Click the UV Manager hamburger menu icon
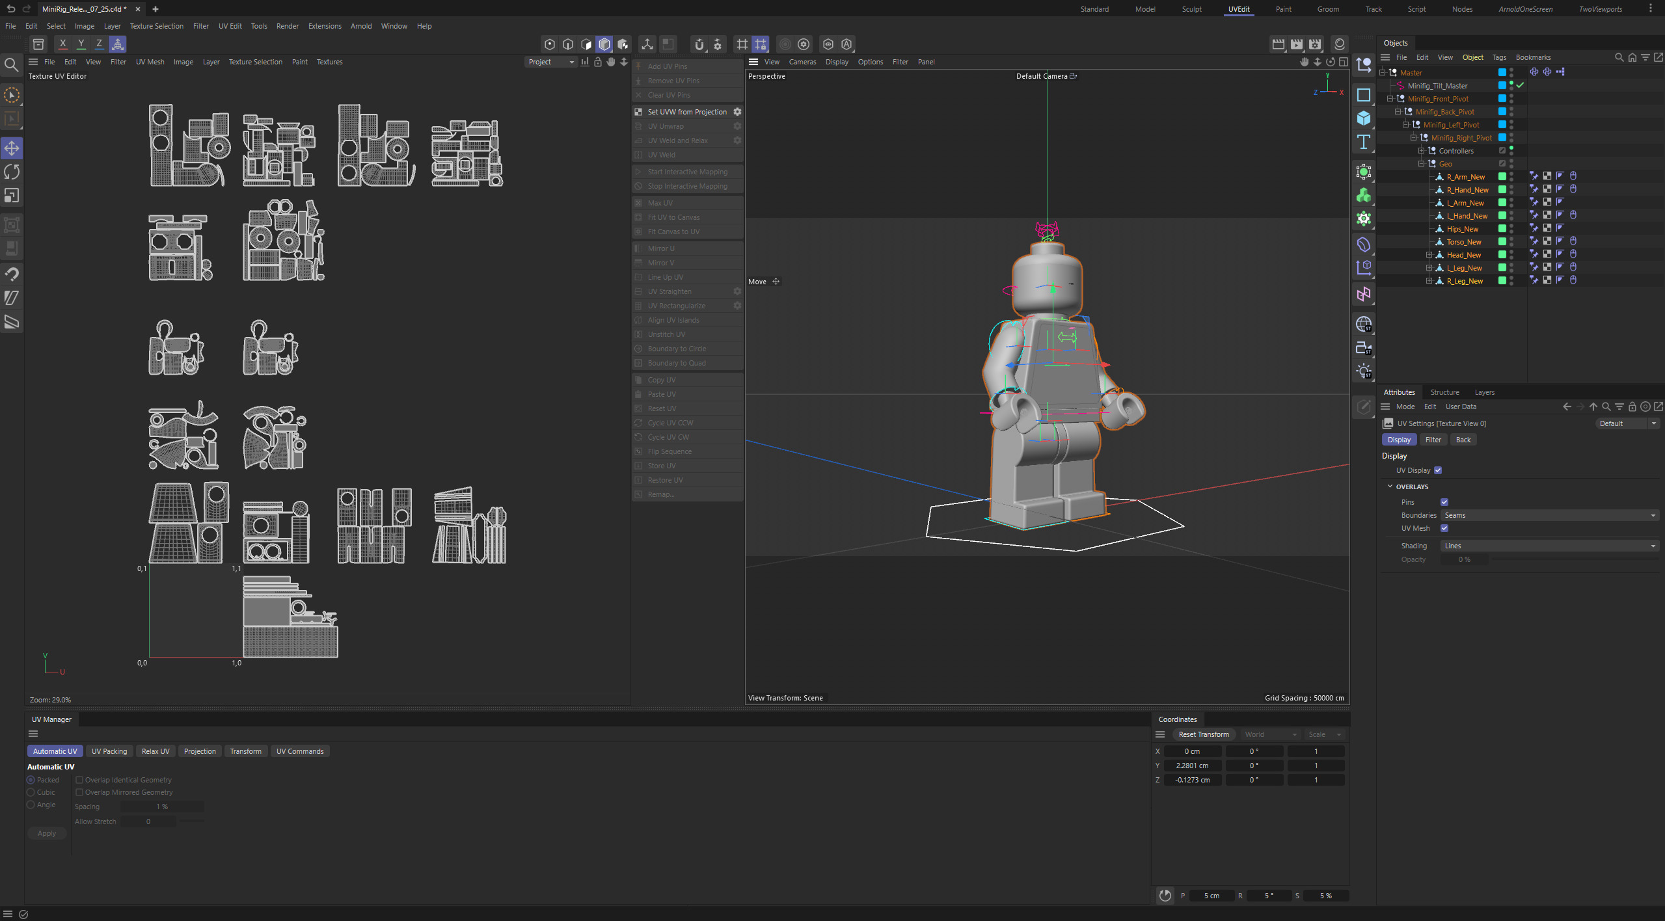This screenshot has width=1665, height=921. (x=33, y=734)
